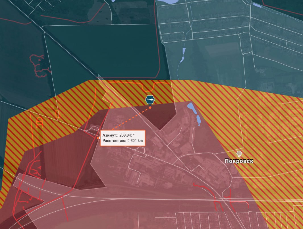
Task: Click the Расстояние 0.601 km tooltip line
Action: [123, 141]
